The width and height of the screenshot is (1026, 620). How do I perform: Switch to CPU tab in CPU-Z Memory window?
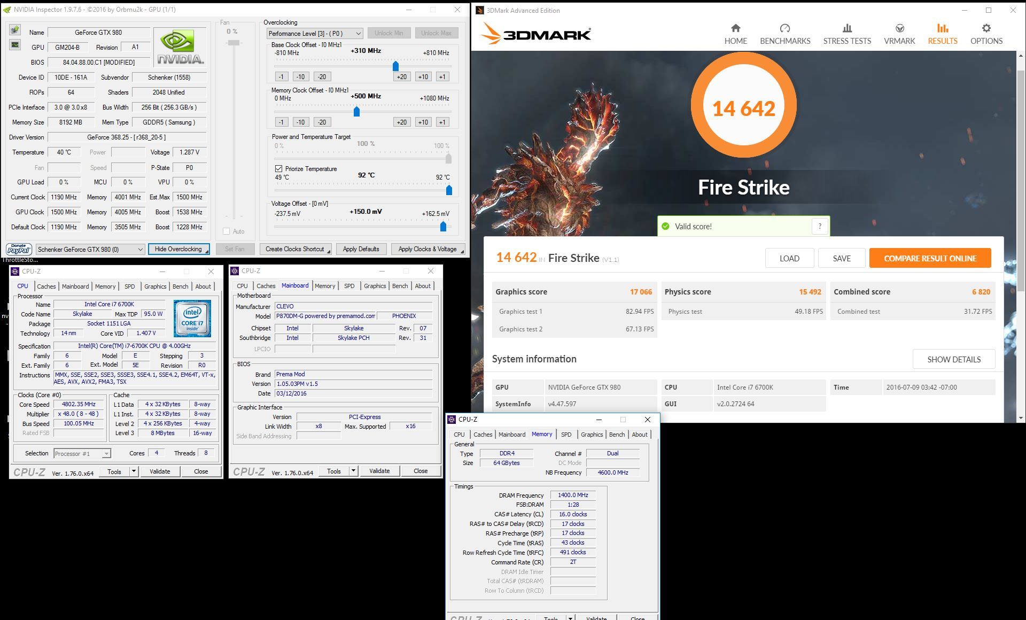click(x=459, y=435)
